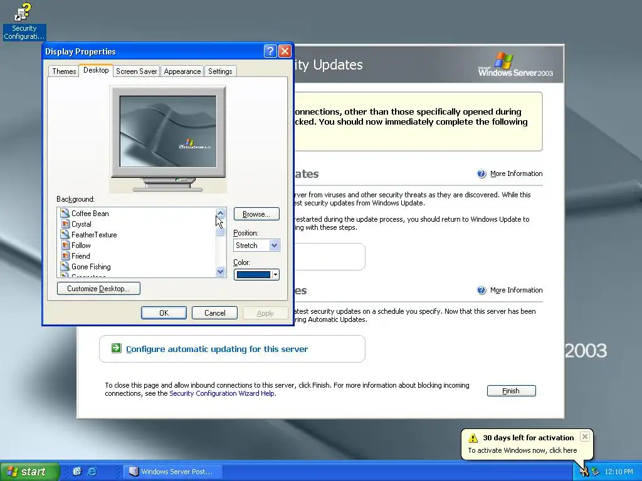Click the 12:10 PM system clock
The height and width of the screenshot is (481, 642).
[619, 472]
